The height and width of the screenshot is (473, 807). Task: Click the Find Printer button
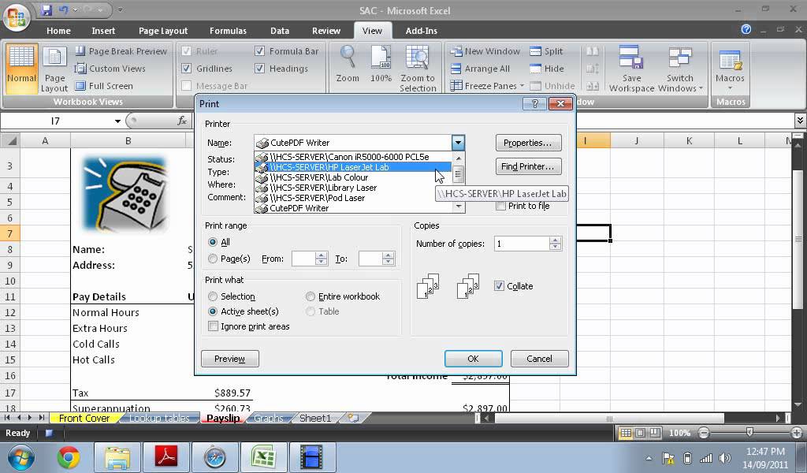pyautogui.click(x=528, y=166)
